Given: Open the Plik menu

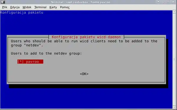Looking at the screenshot, I should [x=4, y=7].
